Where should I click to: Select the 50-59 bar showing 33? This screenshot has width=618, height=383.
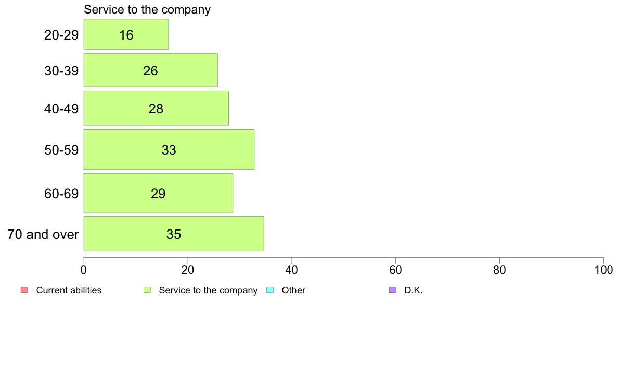tap(169, 149)
